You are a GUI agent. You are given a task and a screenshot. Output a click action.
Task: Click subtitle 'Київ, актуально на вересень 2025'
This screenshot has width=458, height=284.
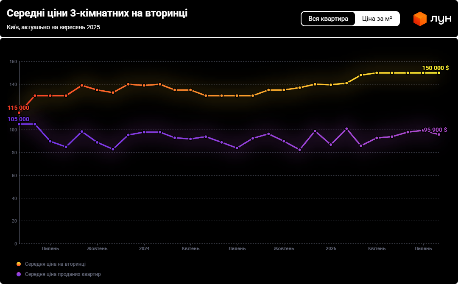pyautogui.click(x=53, y=27)
